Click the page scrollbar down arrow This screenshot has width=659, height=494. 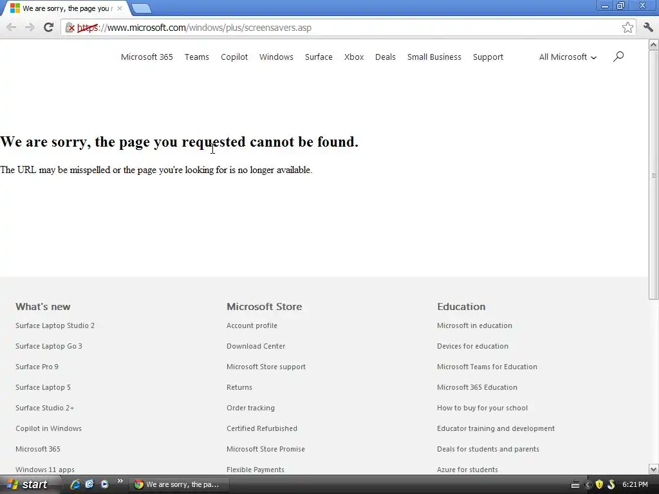(654, 469)
